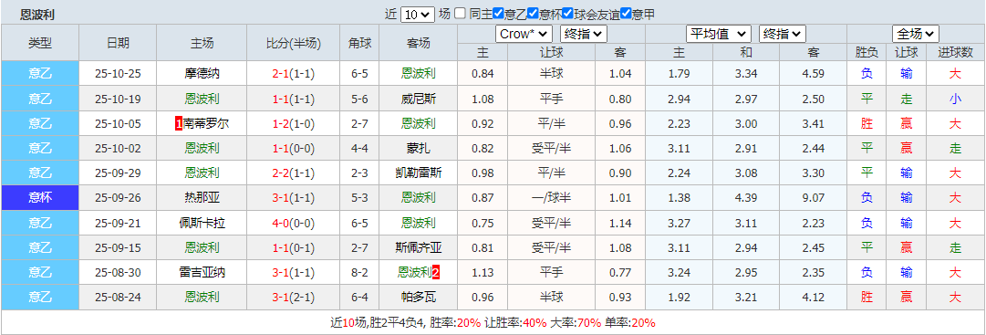Click the 1.14 away handicap odds
Viewport: 986px width, 335px height.
[x=620, y=223]
